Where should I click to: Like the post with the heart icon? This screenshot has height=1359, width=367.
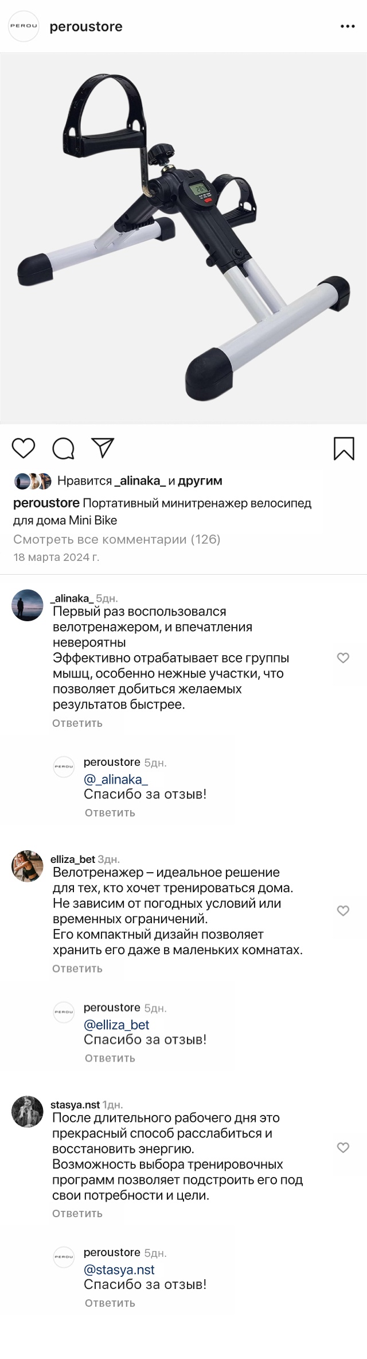tap(24, 448)
